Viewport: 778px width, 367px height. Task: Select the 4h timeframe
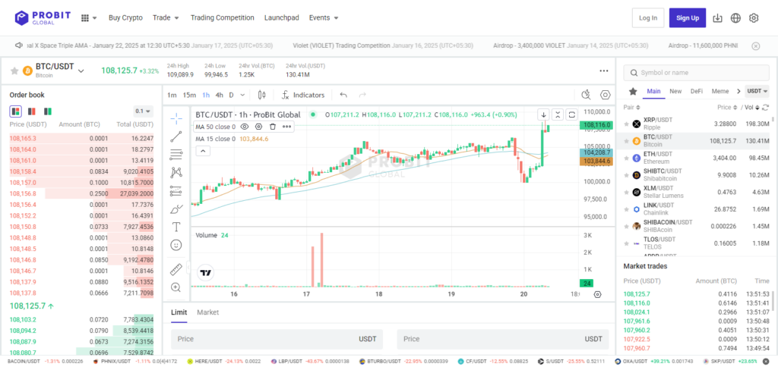point(220,95)
